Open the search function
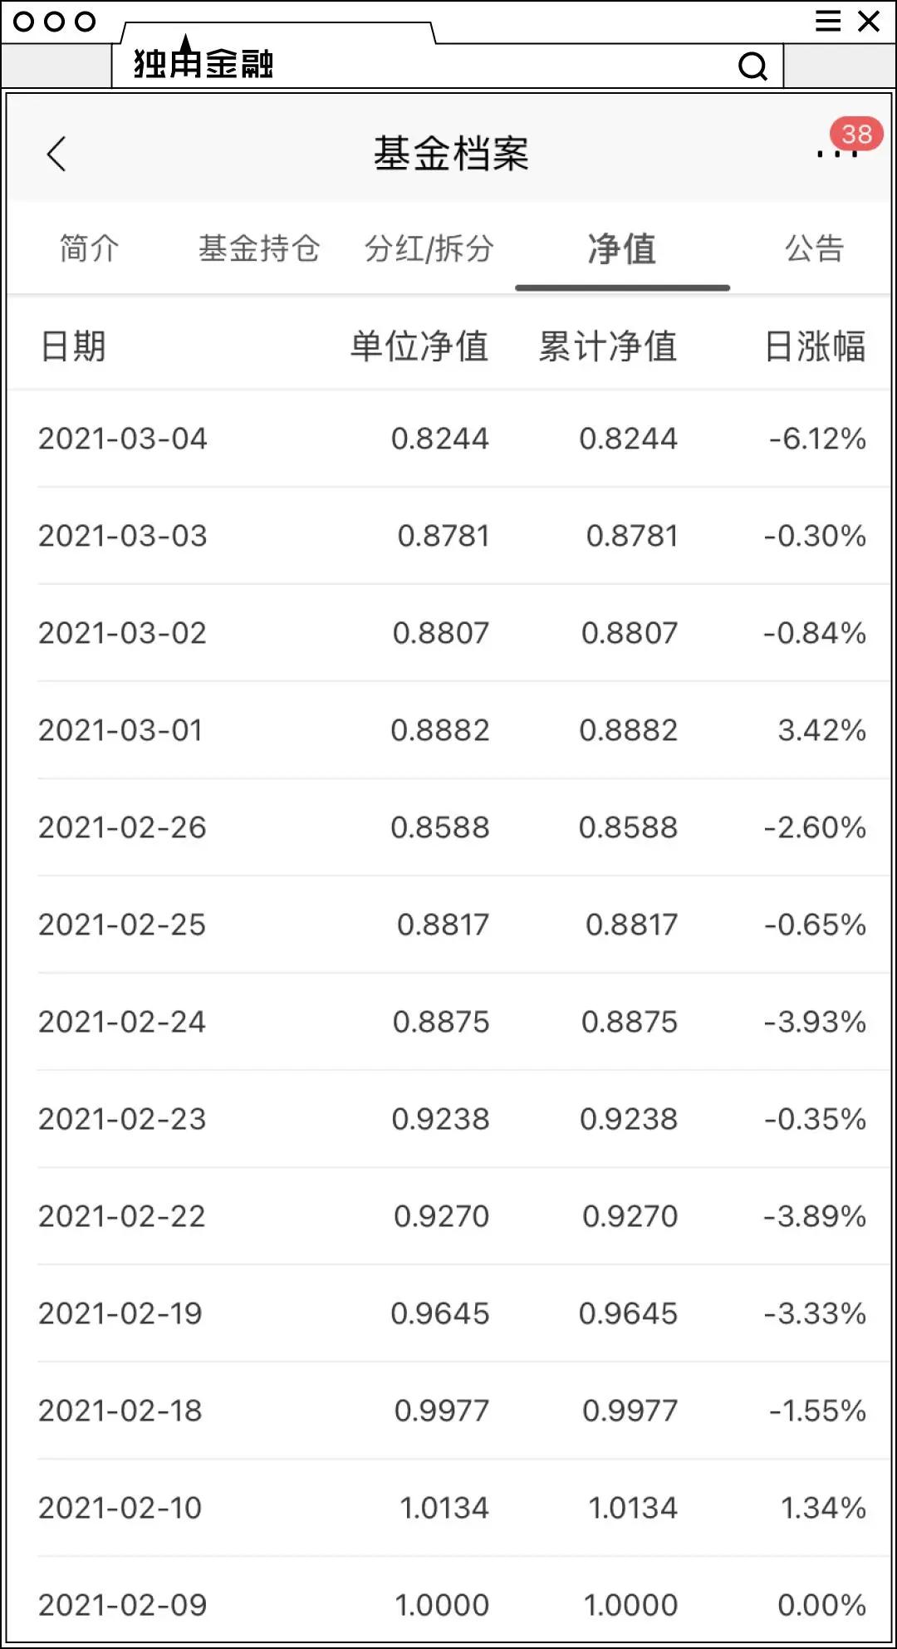Image resolution: width=897 pixels, height=1649 pixels. click(752, 67)
